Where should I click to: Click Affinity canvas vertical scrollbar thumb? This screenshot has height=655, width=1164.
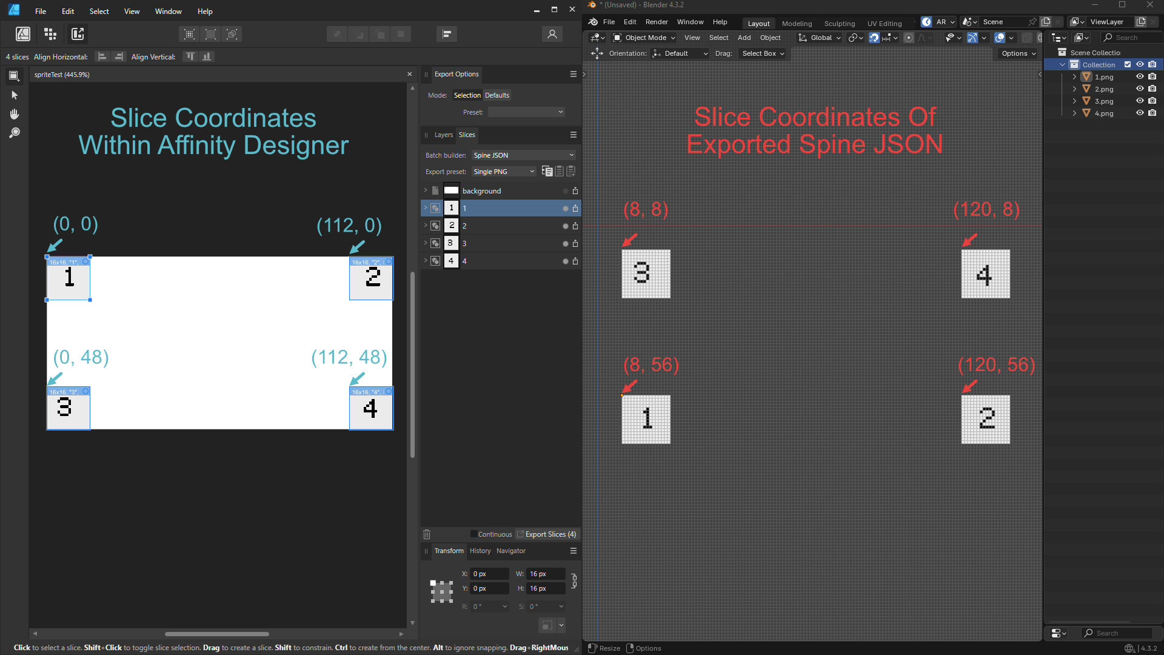[412, 364]
